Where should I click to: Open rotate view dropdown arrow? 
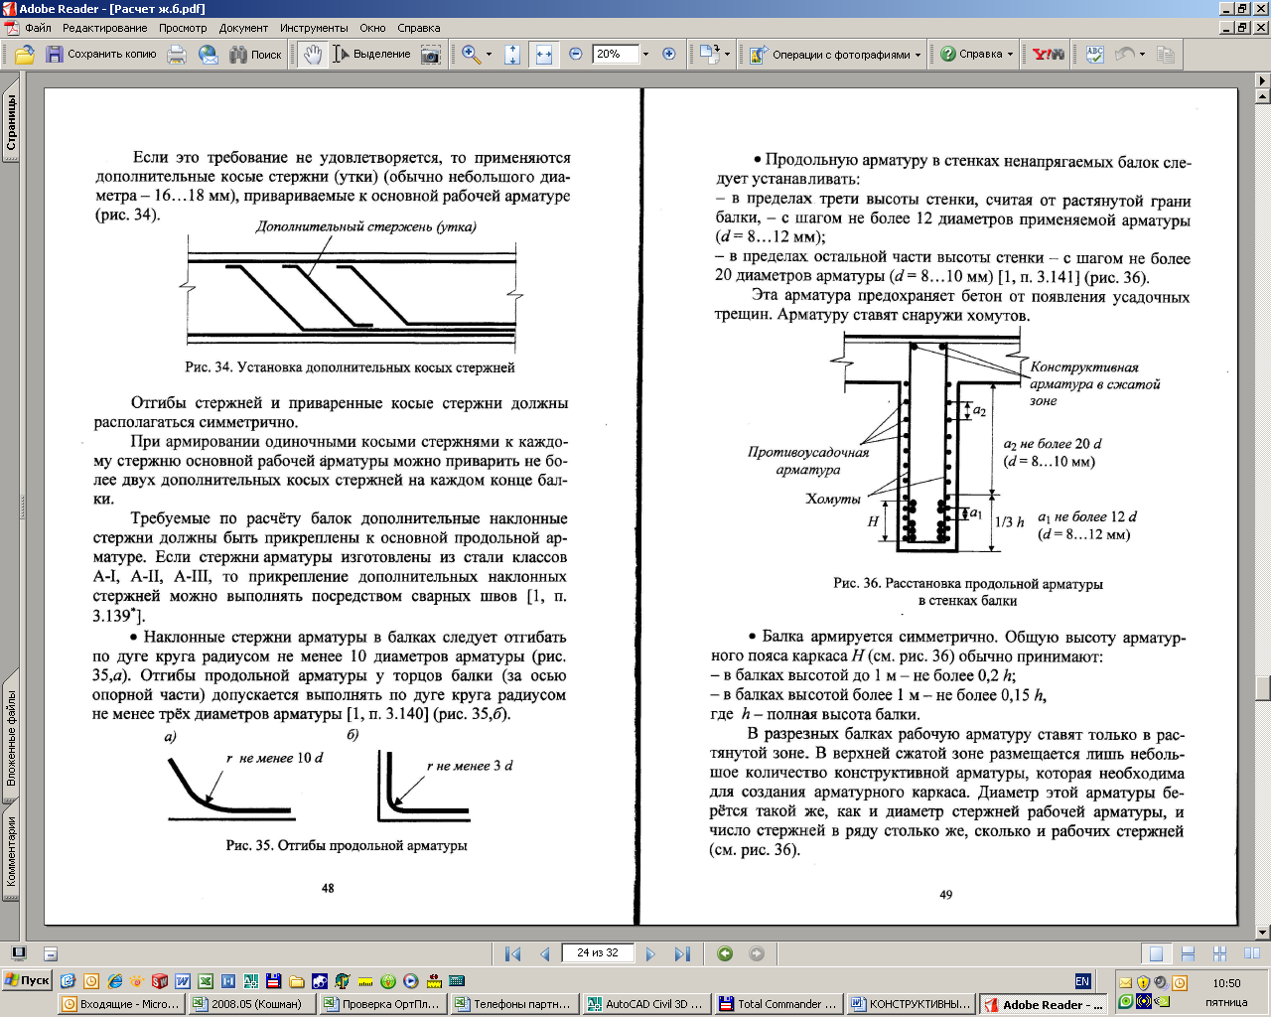pos(727,55)
